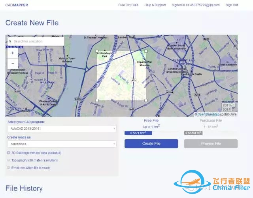
Task: Click the Preview File button
Action: coord(211,144)
